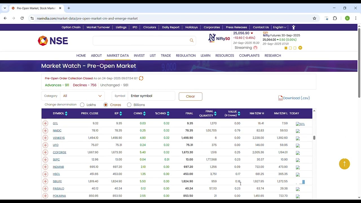Viewport: 361px width, 203px height.
Task: Open RESOURCES menu
Action: pyautogui.click(x=224, y=56)
